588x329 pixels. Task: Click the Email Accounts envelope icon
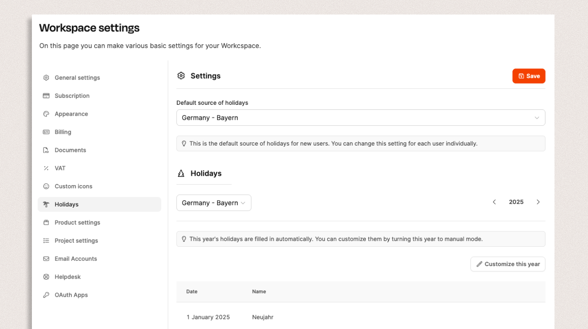pyautogui.click(x=46, y=259)
